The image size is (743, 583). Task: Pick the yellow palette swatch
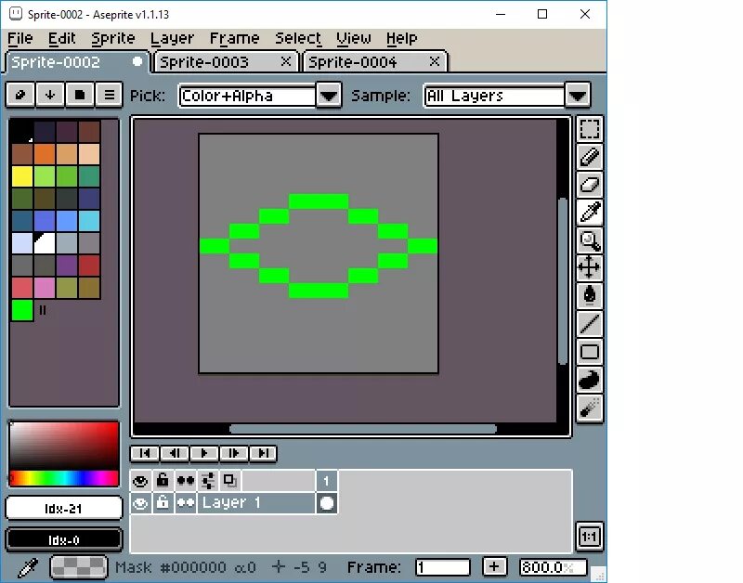(21, 176)
